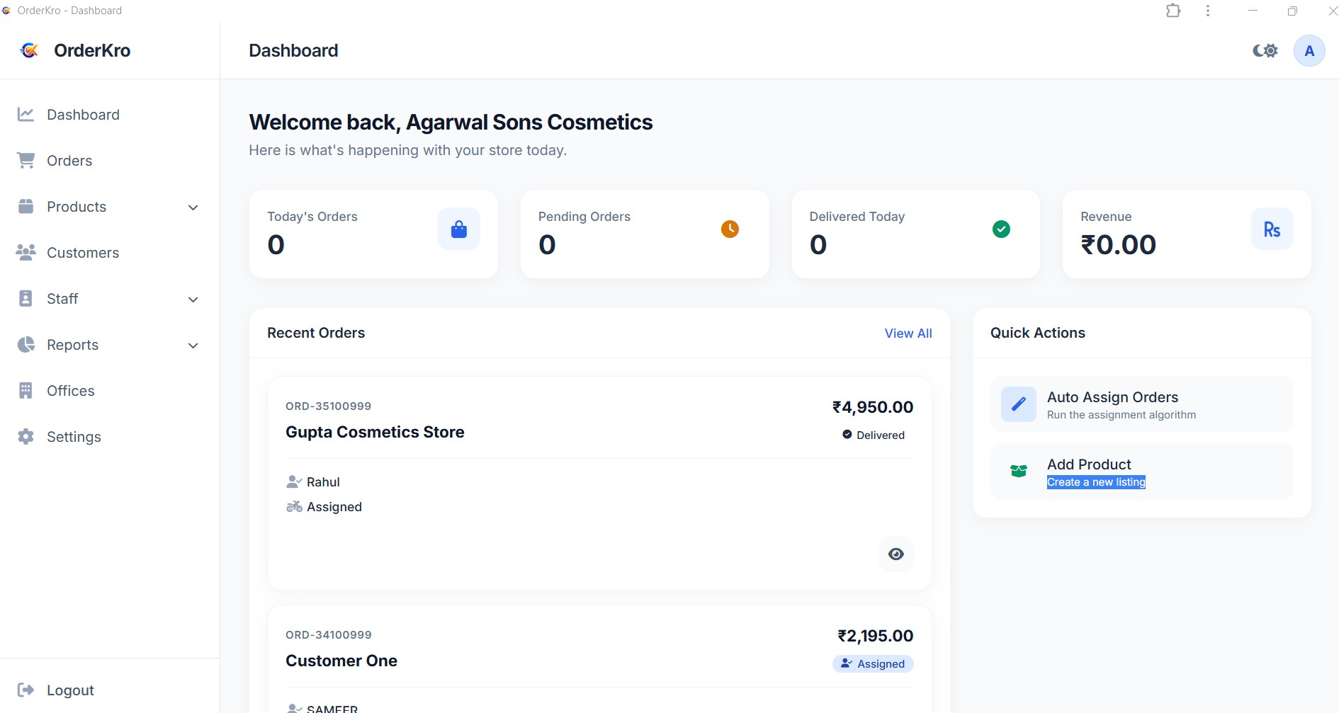This screenshot has width=1339, height=713.
Task: Toggle dark/light theme moon-sun icon
Action: click(1265, 50)
